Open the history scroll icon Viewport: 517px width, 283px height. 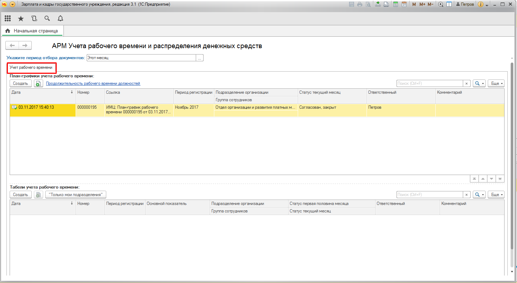pyautogui.click(x=34, y=19)
